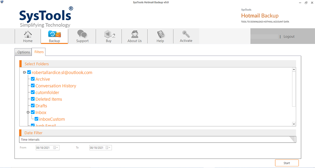The height and width of the screenshot is (168, 315).
Task: Click the Date Filter section header
Action: click(x=158, y=133)
